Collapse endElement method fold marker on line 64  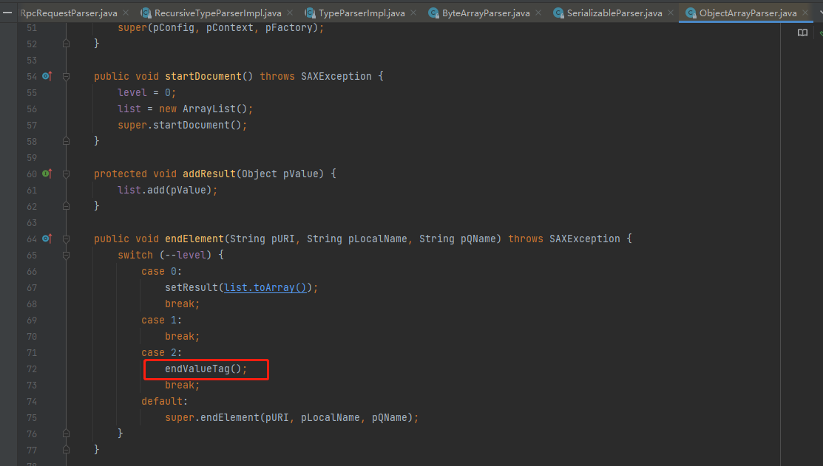(66, 239)
